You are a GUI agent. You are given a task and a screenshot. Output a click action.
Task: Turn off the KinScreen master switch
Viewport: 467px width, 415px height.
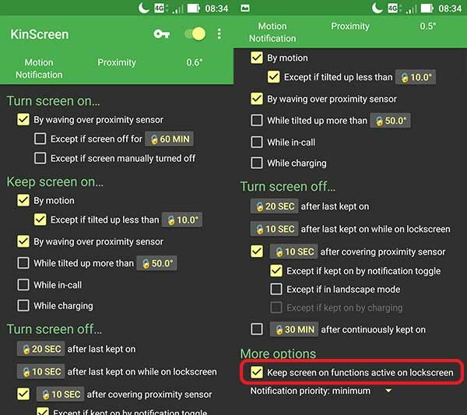195,34
